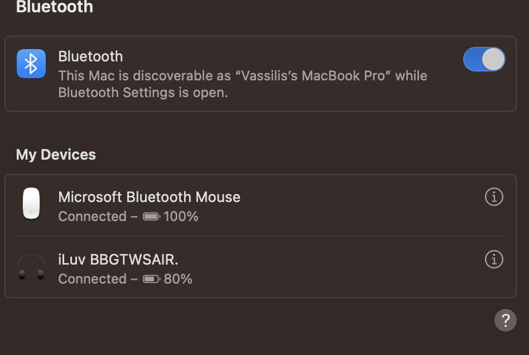Screen dimensions: 529x355
Task: Select the iLuv BBGTWSAIR. device name
Action: (x=118, y=260)
